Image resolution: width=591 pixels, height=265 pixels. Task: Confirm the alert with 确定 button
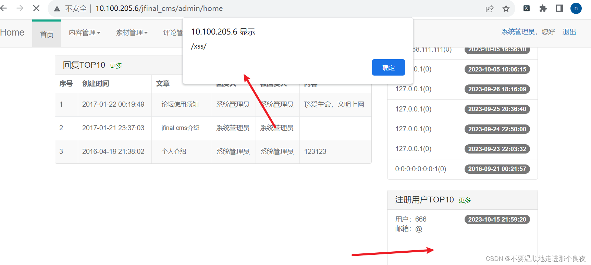click(x=389, y=67)
